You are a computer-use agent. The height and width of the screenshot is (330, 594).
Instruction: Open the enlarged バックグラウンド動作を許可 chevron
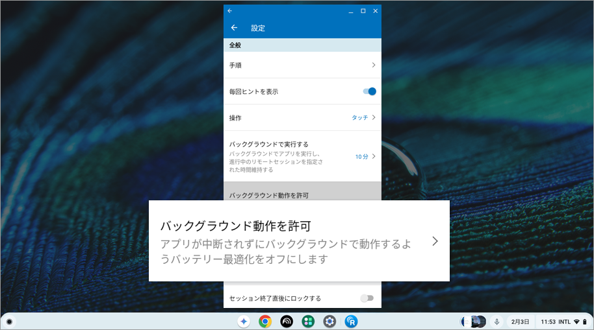435,241
